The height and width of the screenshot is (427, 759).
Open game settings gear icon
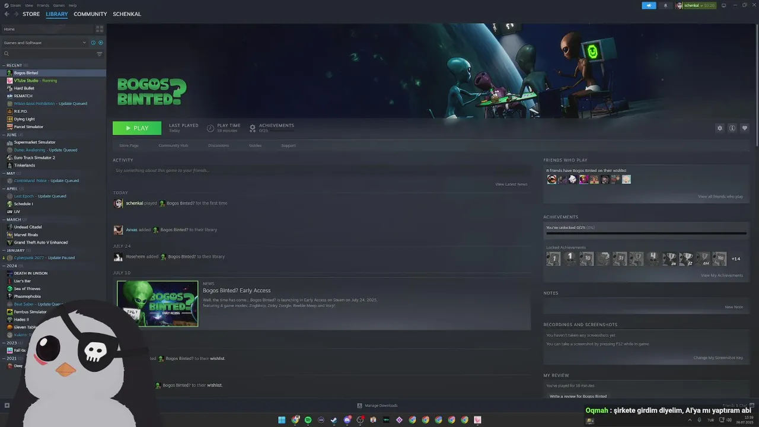(720, 128)
